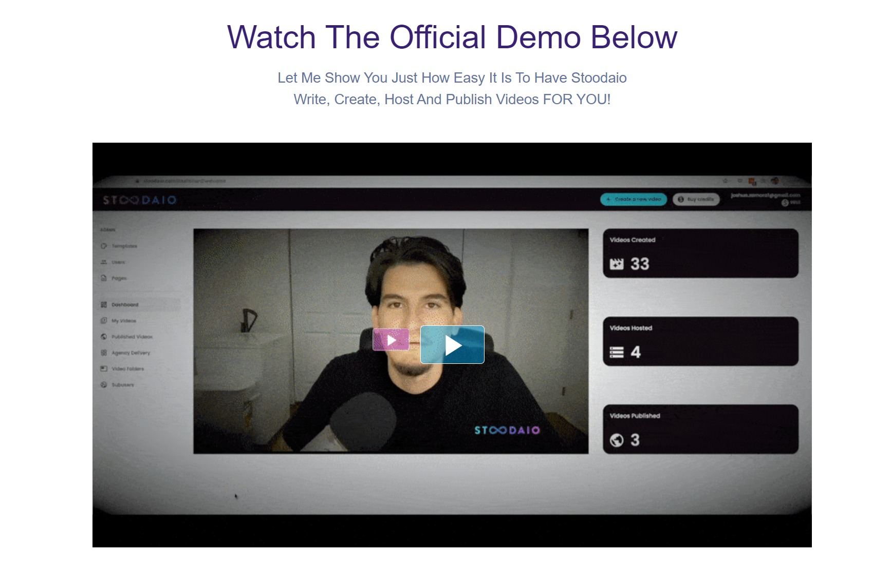Click the Videos Hosted card showing 4
This screenshot has height=563, width=872.
700,341
